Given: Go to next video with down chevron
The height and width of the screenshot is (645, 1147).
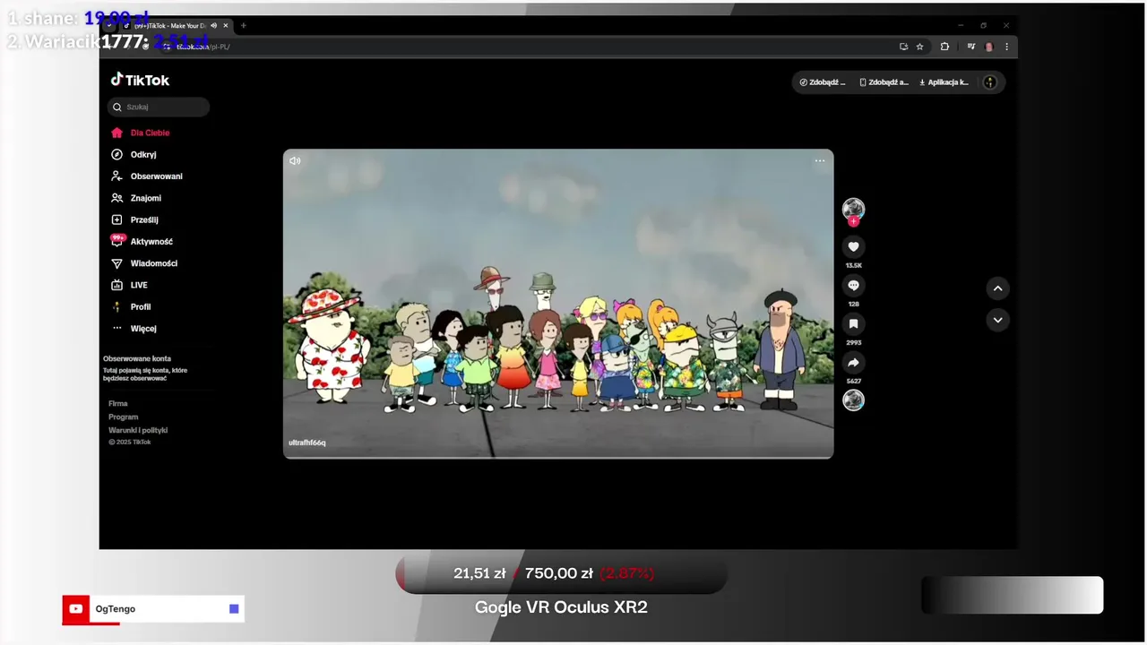Looking at the screenshot, I should [x=997, y=320].
